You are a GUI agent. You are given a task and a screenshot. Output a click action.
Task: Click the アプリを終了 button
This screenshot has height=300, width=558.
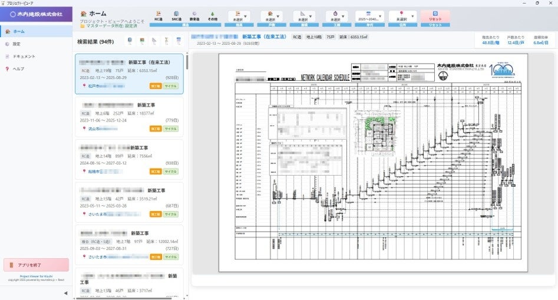(x=36, y=265)
